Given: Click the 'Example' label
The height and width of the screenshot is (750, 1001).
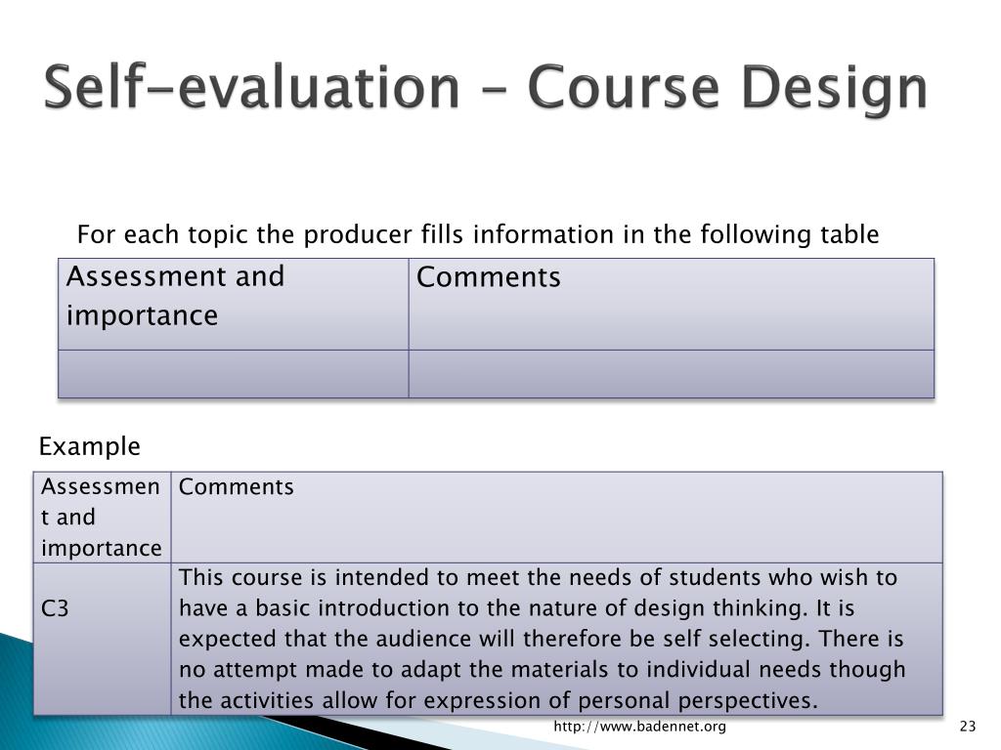Looking at the screenshot, I should tap(89, 445).
